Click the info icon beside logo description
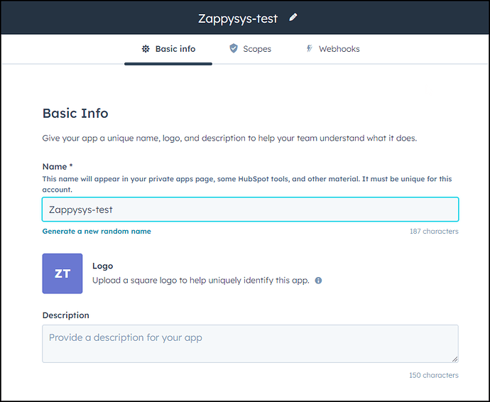 (x=318, y=281)
